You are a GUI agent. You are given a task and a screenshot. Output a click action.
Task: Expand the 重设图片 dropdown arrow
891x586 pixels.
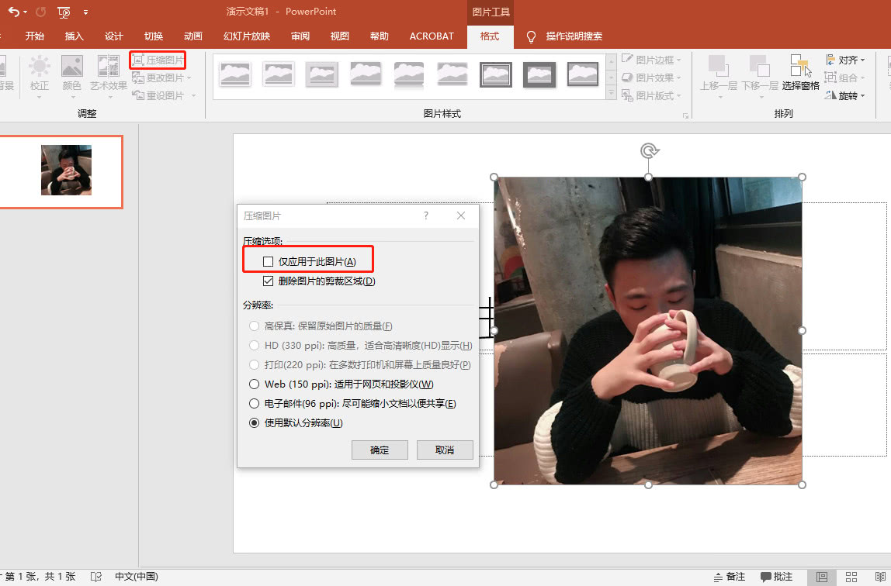tap(194, 95)
